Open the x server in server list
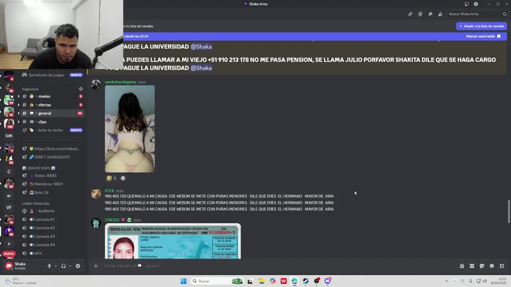 (x=9, y=244)
